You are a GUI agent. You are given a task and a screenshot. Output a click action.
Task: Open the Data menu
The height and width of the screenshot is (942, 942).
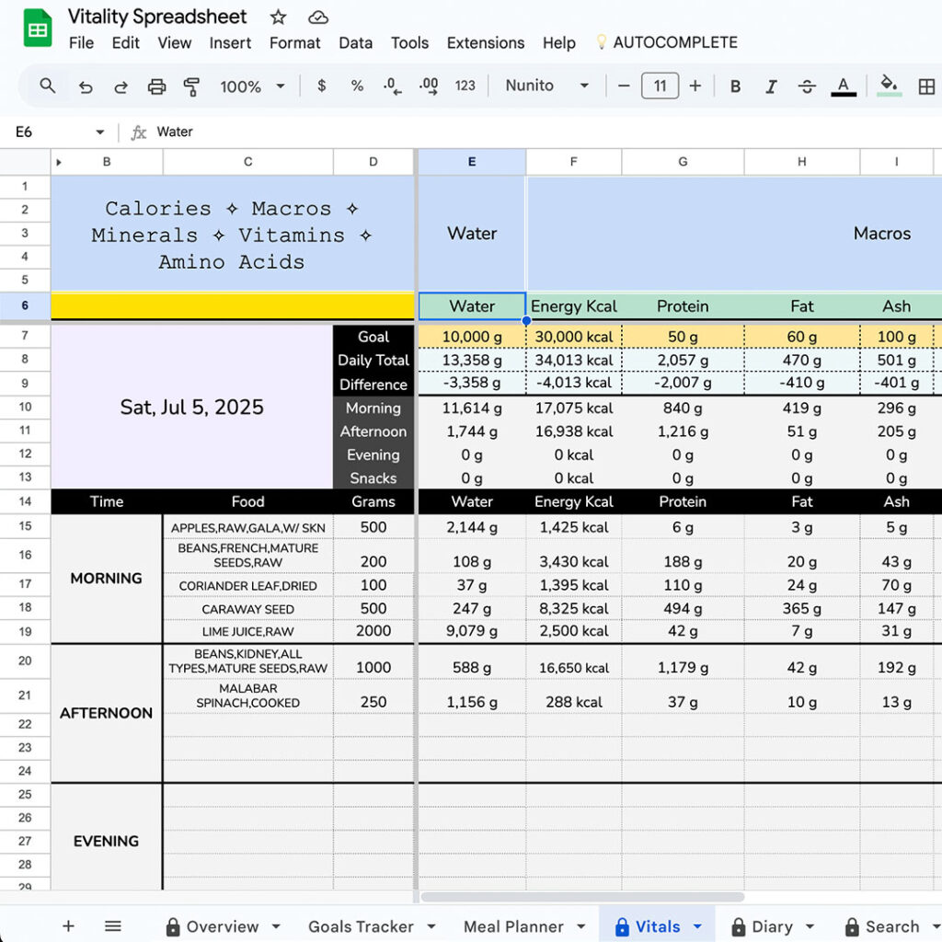tap(356, 42)
